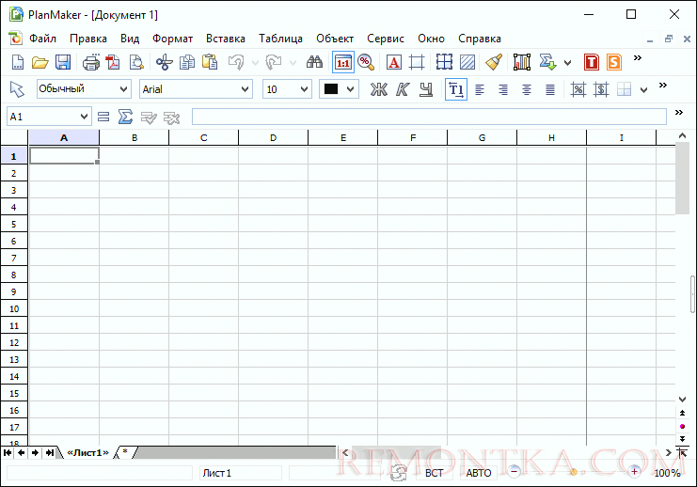Expand the overflow chevron of the formula bar

click(679, 113)
